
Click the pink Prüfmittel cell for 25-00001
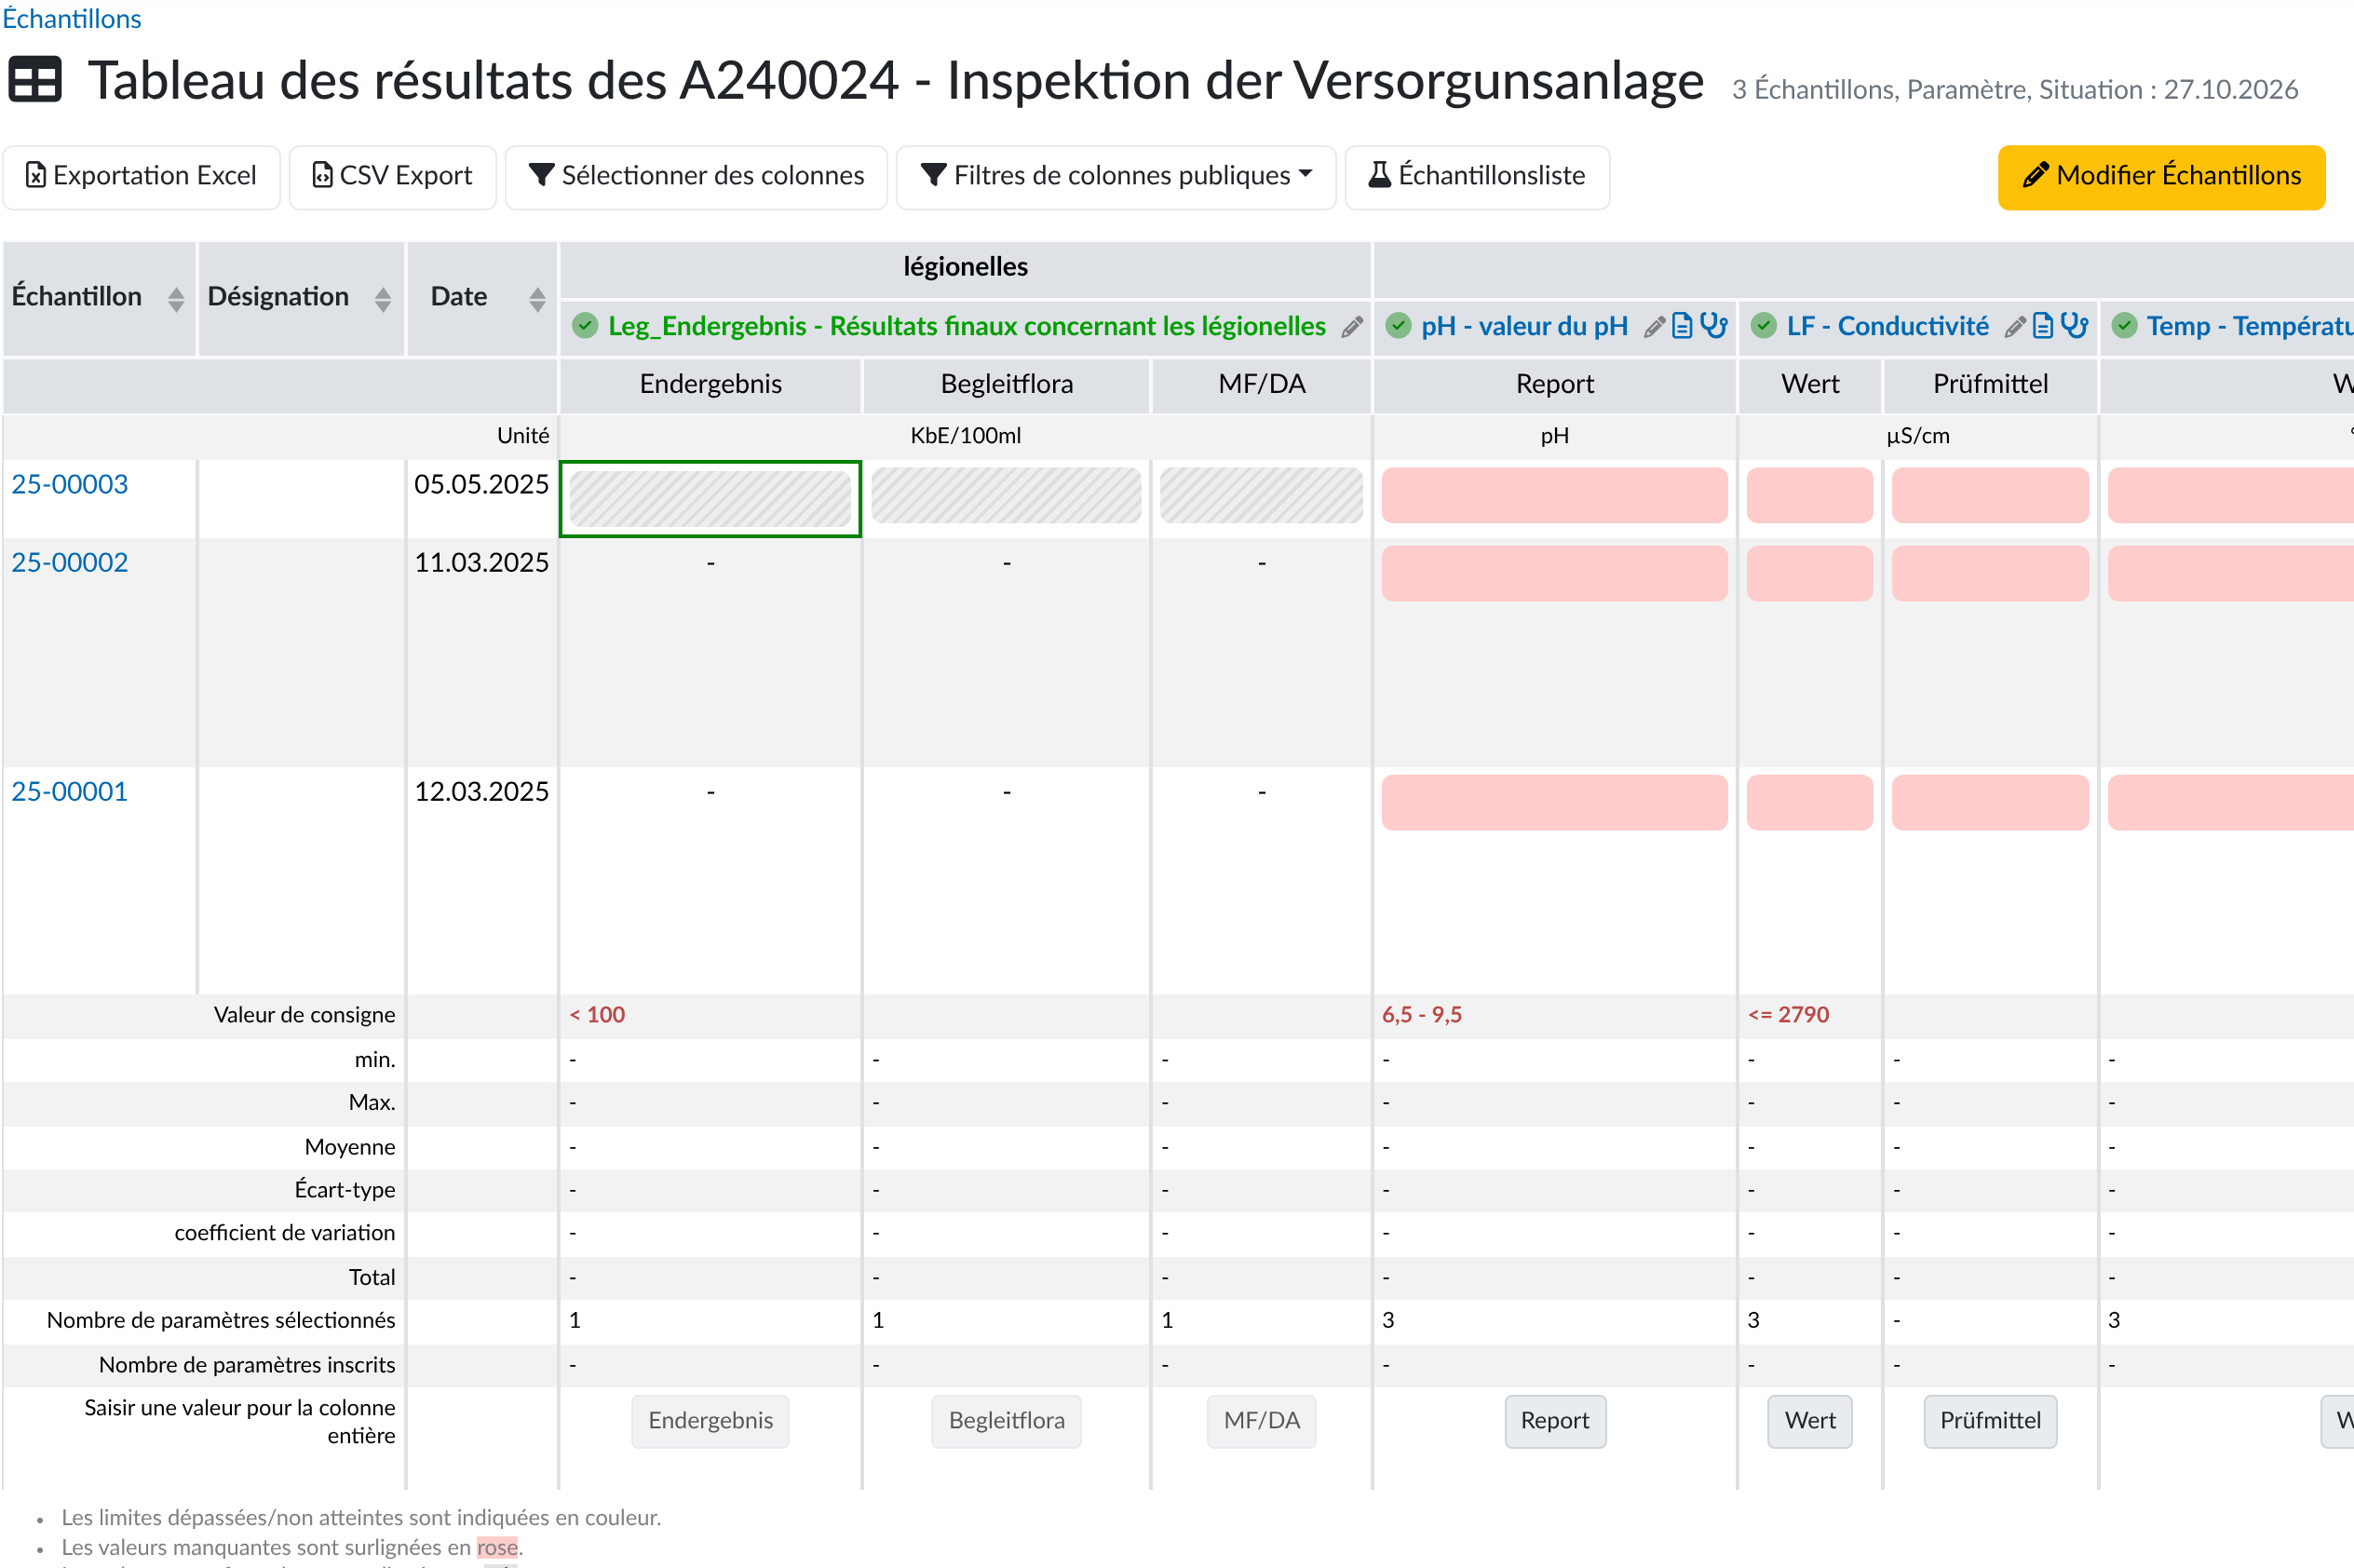1990,802
